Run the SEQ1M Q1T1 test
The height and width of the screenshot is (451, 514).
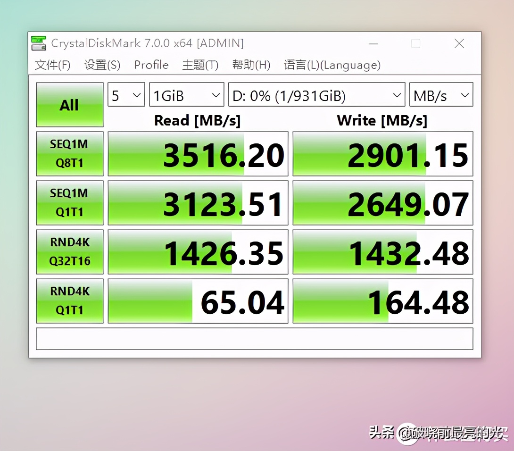pyautogui.click(x=69, y=203)
